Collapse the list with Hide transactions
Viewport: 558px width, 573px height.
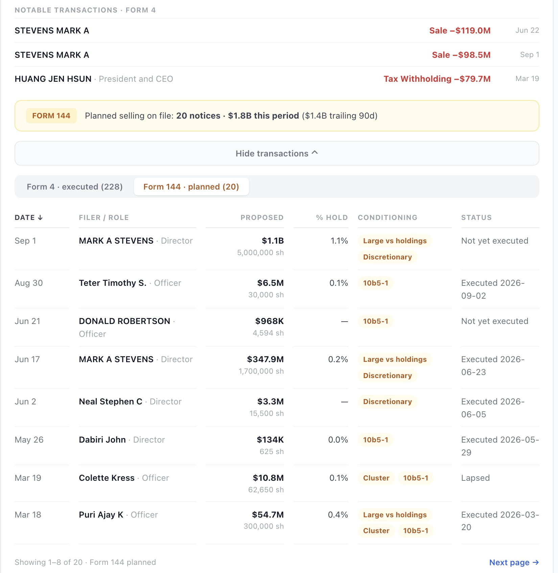coord(277,153)
